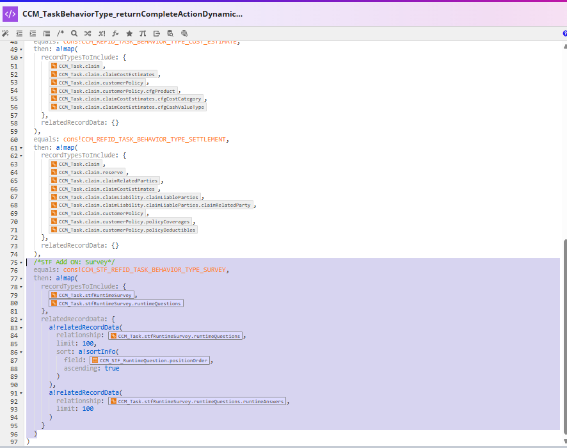Click the fx function toolbar icon
The width and height of the screenshot is (567, 448).
[x=115, y=34]
